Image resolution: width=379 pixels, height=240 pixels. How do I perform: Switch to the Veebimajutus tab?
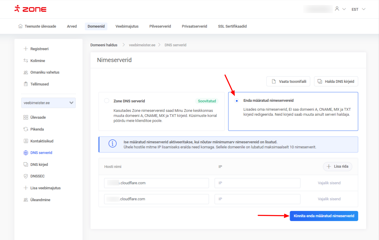click(x=127, y=26)
